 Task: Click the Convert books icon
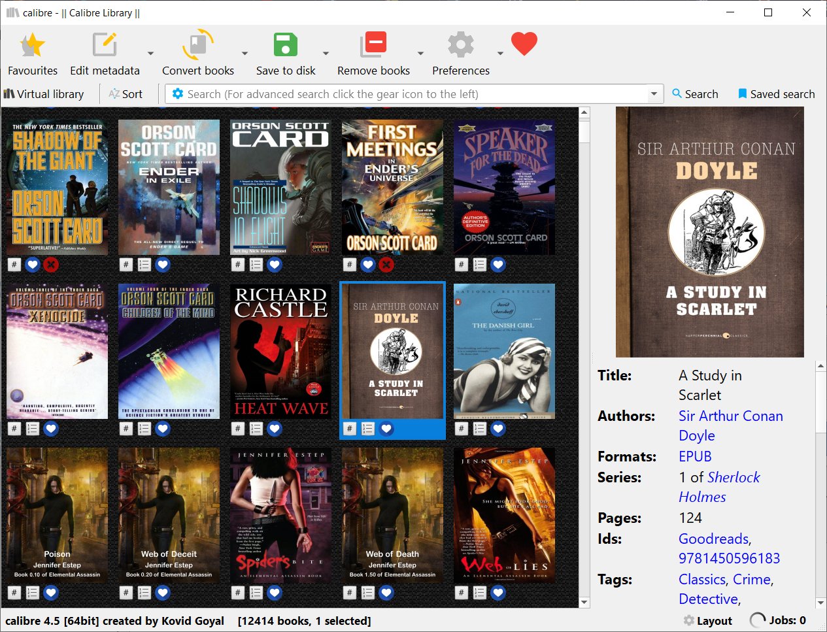tap(197, 46)
